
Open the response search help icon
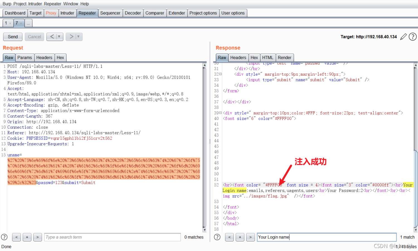pos(217,237)
